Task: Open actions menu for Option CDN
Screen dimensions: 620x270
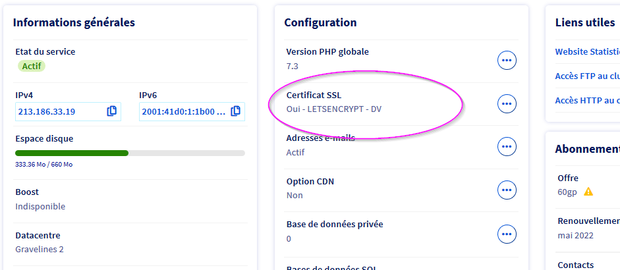Action: (x=507, y=190)
